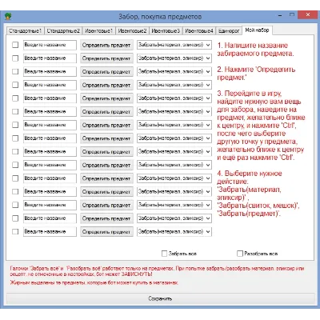
Task: Tick the fifth row's item checkbox
Action: coord(15,98)
